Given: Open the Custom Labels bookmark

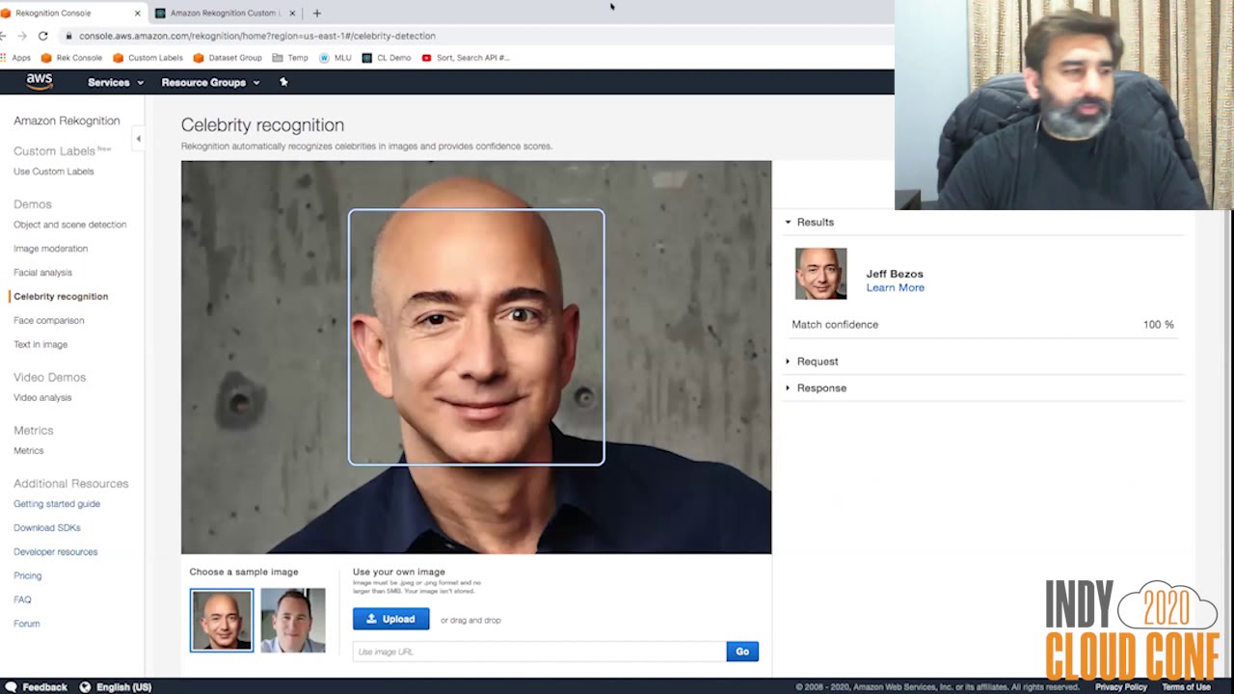Looking at the screenshot, I should tap(148, 58).
